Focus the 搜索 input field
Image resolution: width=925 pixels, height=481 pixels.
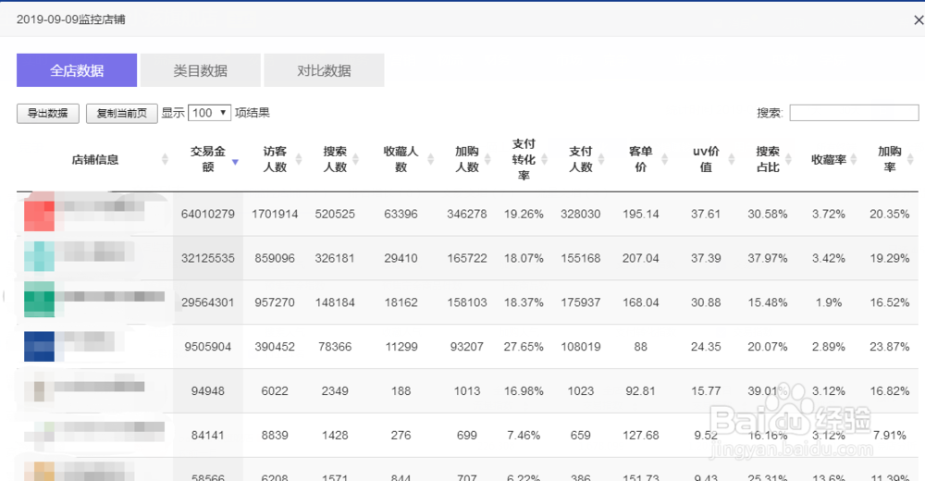(x=854, y=113)
